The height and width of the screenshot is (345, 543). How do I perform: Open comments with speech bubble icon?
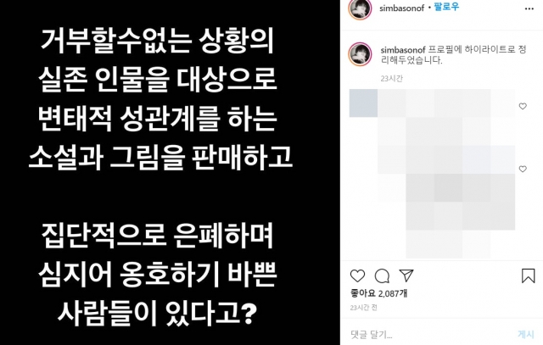pos(382,275)
